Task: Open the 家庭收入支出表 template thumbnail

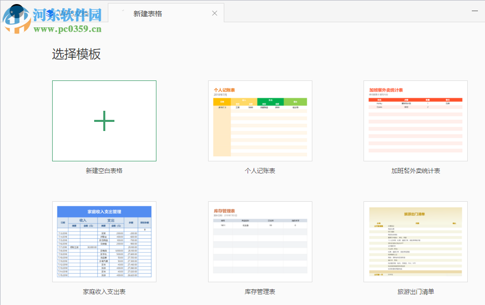Action: tap(104, 241)
